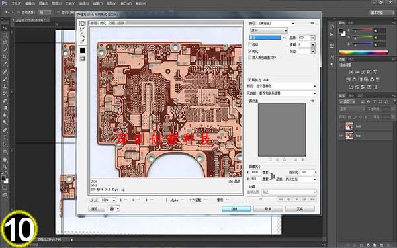The height and width of the screenshot is (248, 397).
Task: Toggle slices visibility icon below black swatch
Action: pos(83,58)
